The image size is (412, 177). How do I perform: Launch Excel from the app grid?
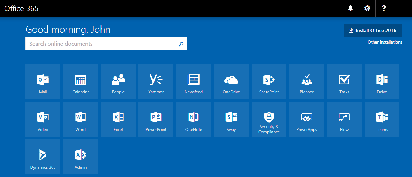[x=118, y=119]
